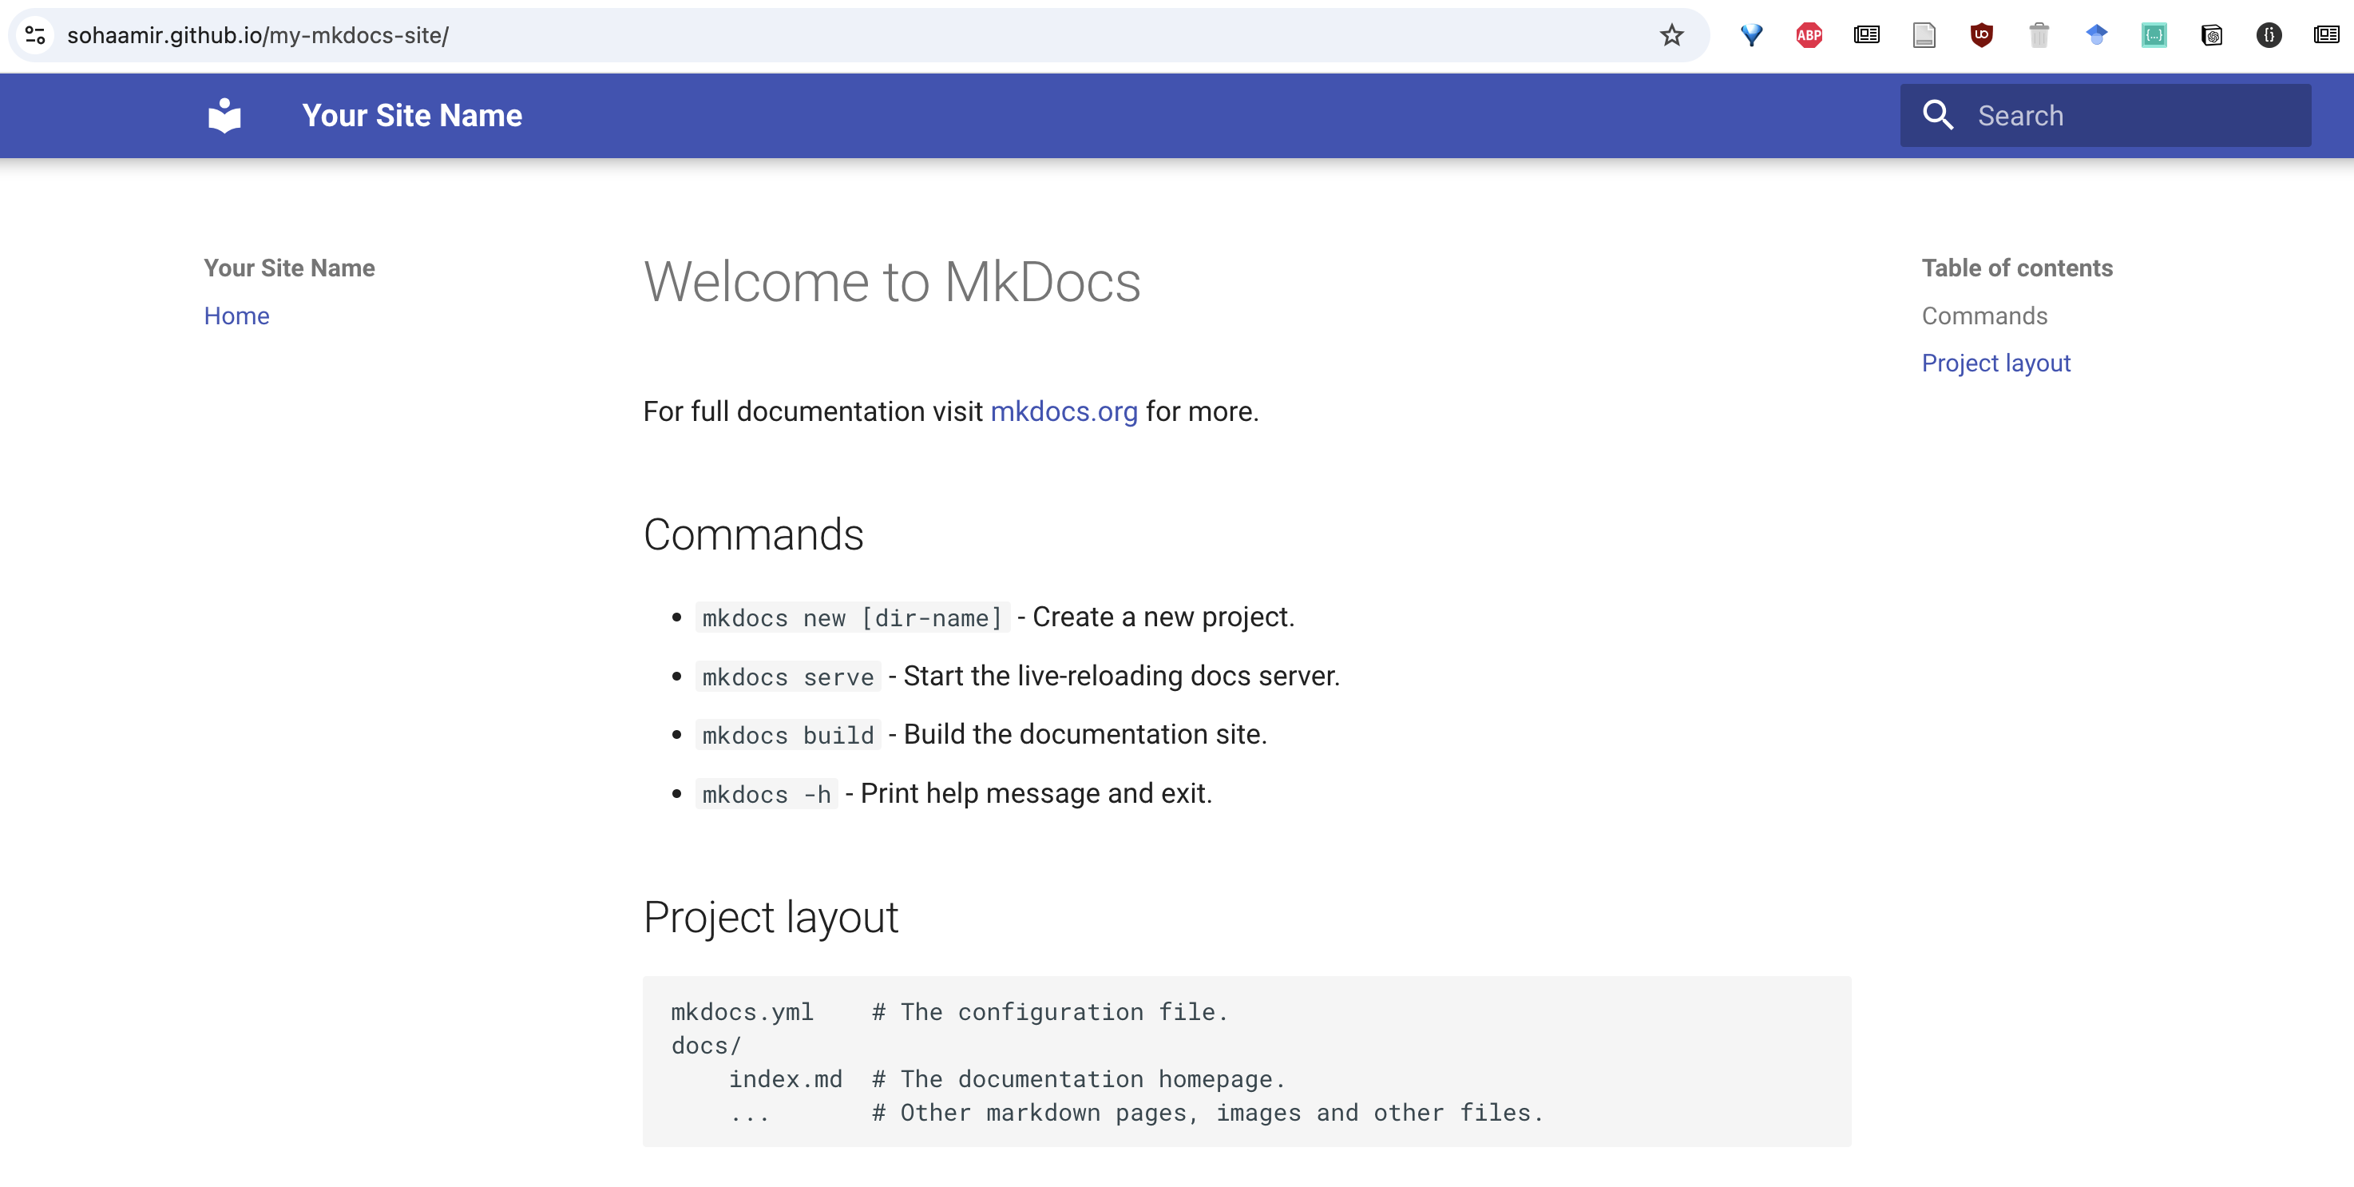Click the MkDocs book logo in header
The width and height of the screenshot is (2354, 1187).
(225, 116)
